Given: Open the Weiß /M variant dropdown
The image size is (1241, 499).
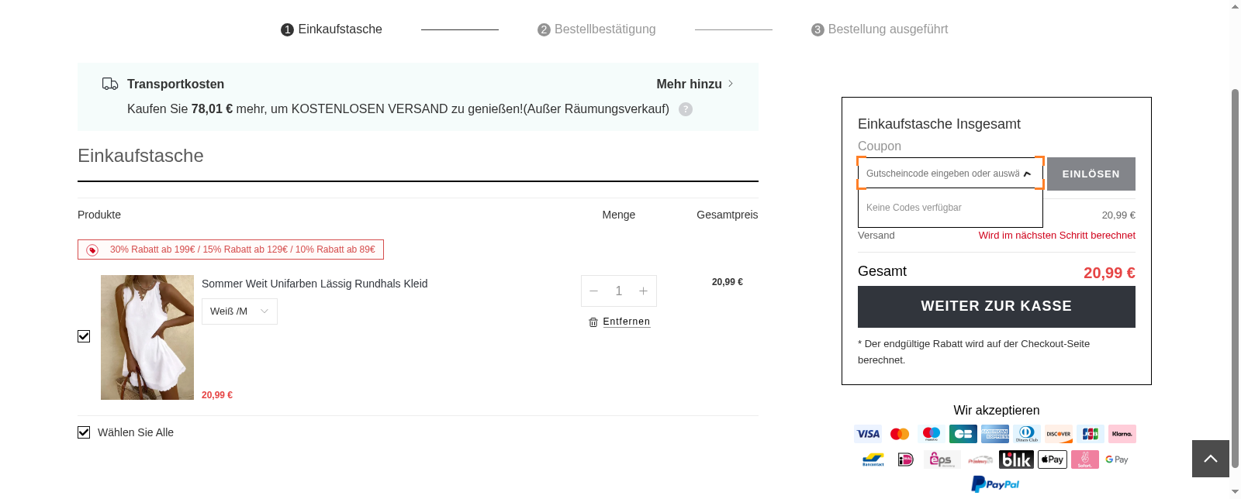Looking at the screenshot, I should point(239,311).
